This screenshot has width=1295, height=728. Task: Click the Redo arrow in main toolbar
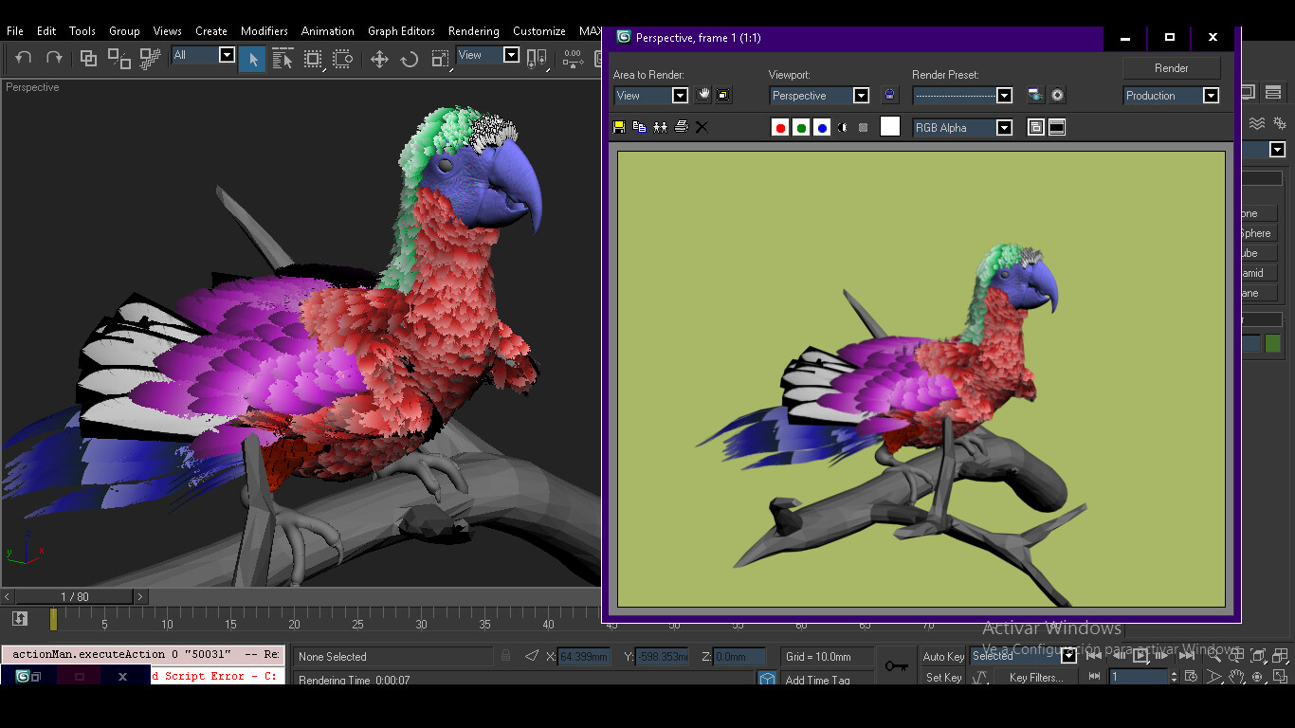54,58
